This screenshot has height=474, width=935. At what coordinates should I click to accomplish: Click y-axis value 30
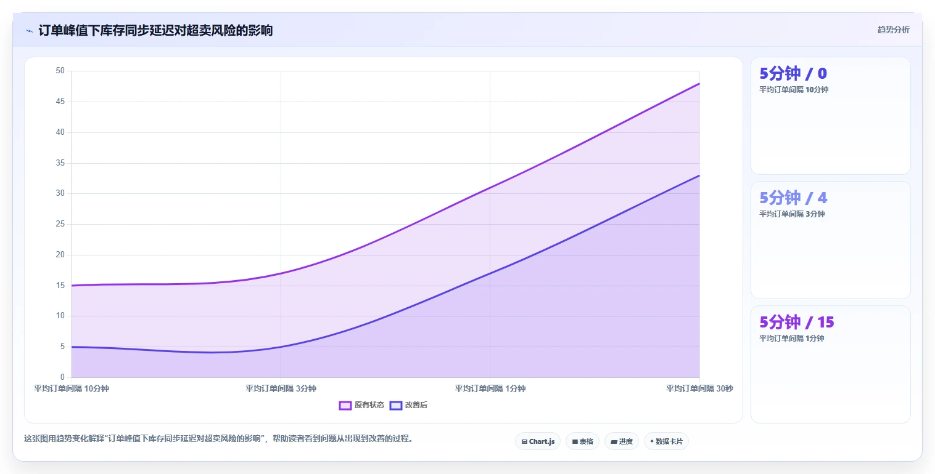coord(60,193)
